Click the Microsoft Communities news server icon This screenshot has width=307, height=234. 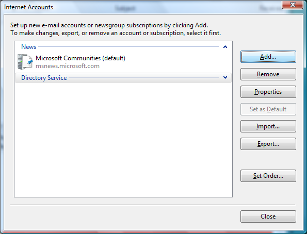[25, 62]
